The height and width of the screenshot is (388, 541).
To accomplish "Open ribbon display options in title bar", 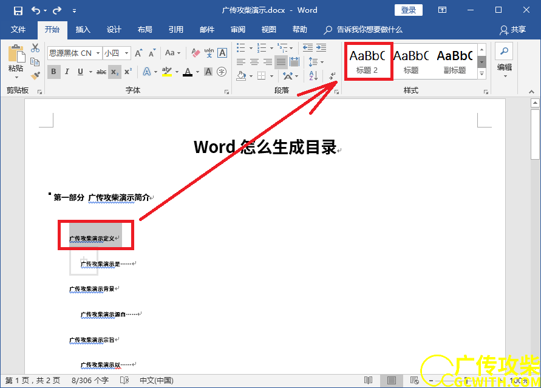I will (x=442, y=10).
